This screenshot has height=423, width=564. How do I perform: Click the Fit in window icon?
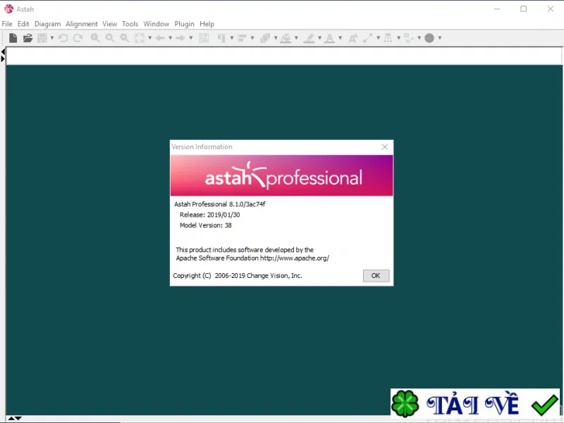(x=140, y=38)
